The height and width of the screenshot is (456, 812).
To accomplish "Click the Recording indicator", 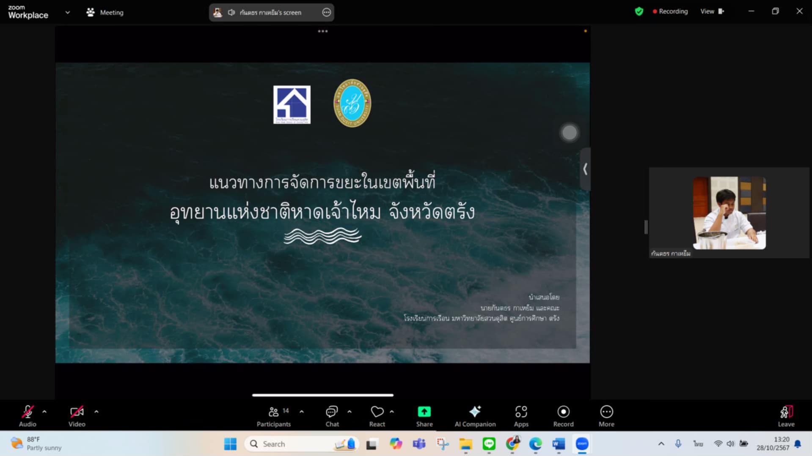I will point(670,11).
